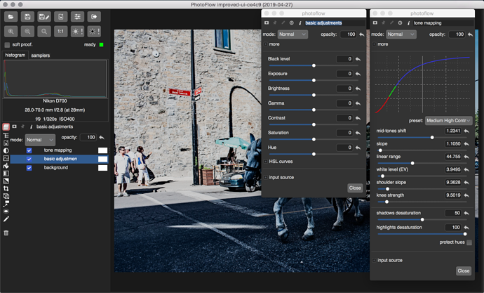Click the save image icon
This screenshot has width=484, height=293.
[x=27, y=16]
